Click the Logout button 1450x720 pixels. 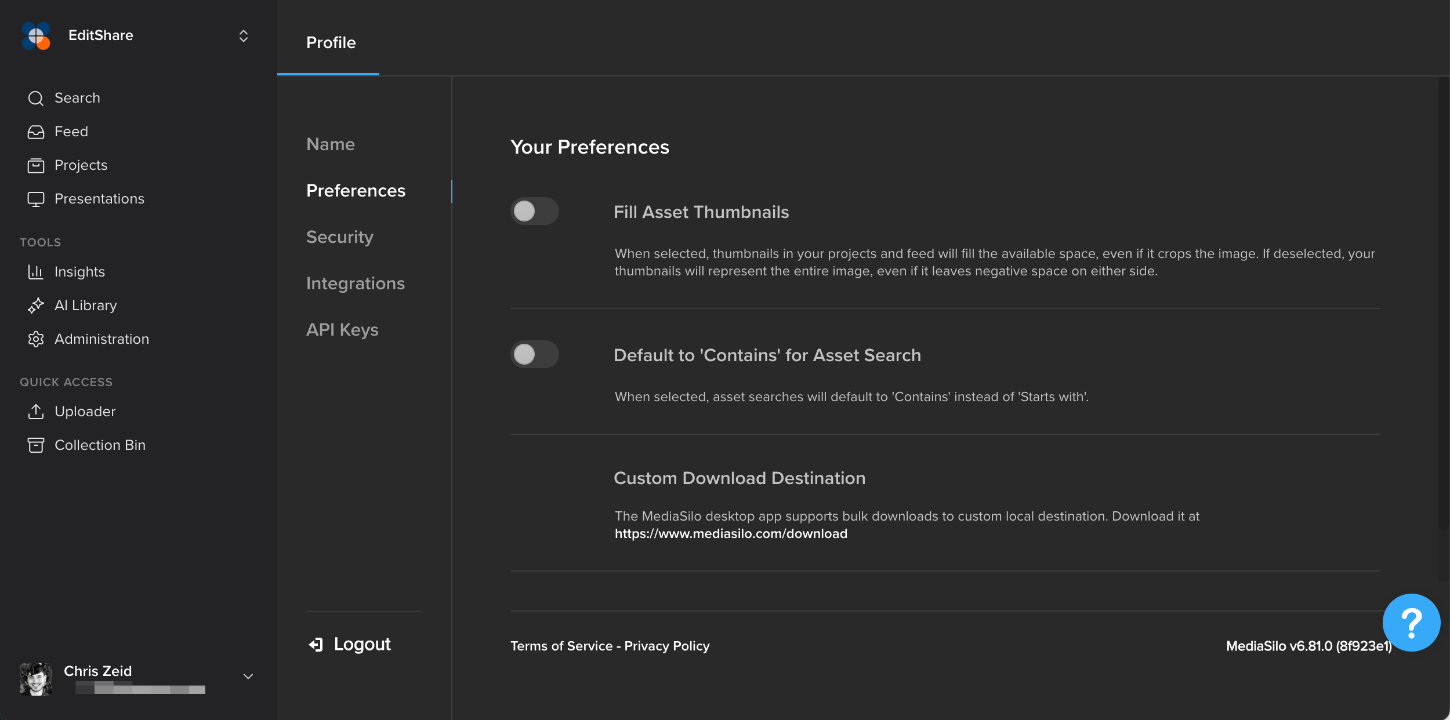click(350, 644)
